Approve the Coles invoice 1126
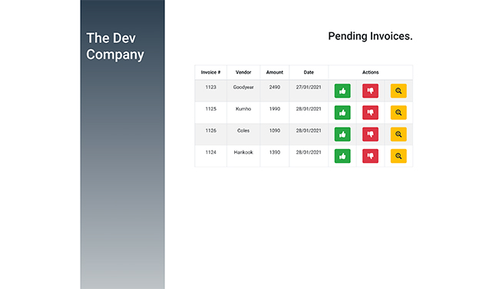Viewport: 499px width, 289px height. 342,135
